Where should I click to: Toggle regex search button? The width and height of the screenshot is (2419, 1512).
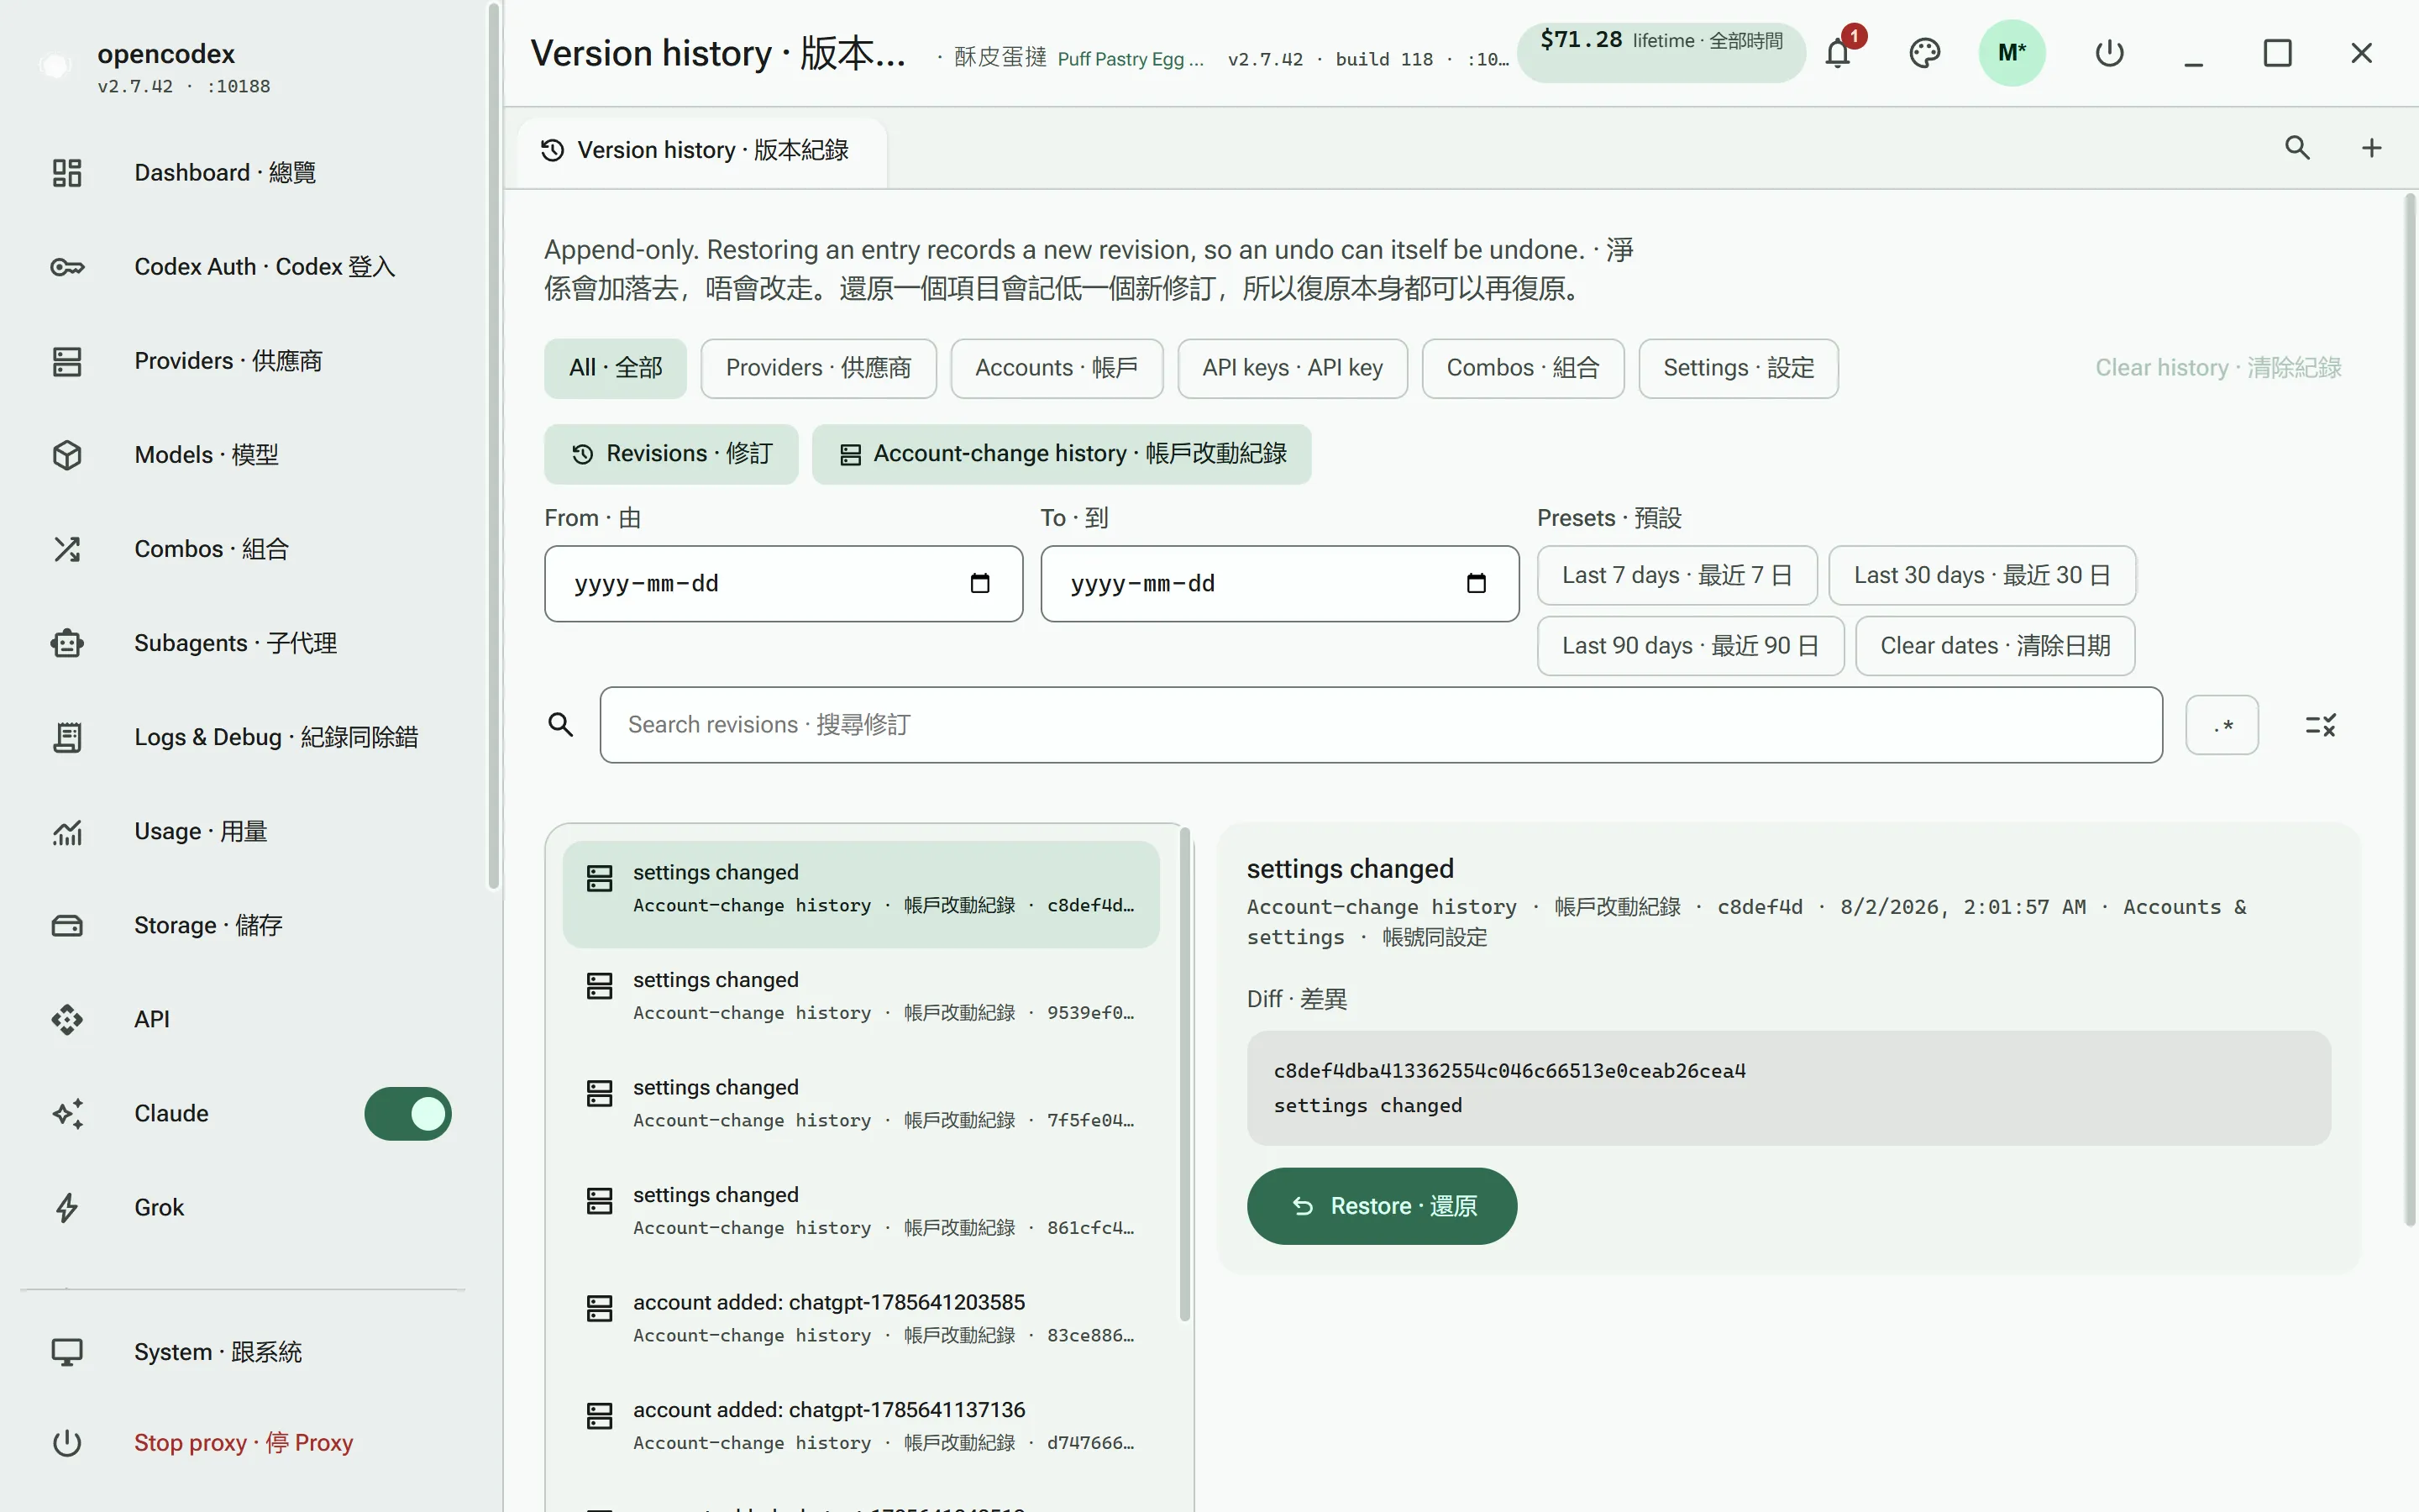2221,725
